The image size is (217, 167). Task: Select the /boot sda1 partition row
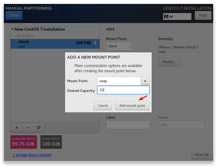(x=55, y=44)
